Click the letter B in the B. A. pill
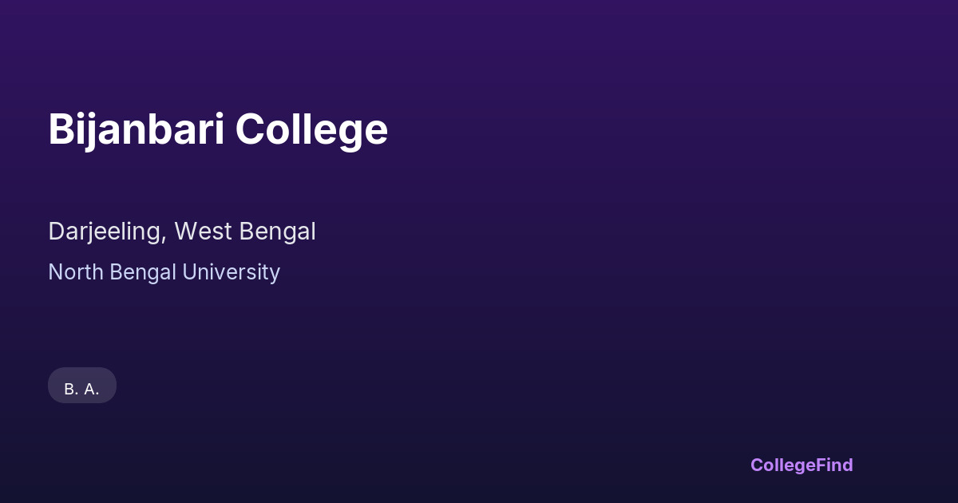The image size is (958, 503). tap(69, 389)
